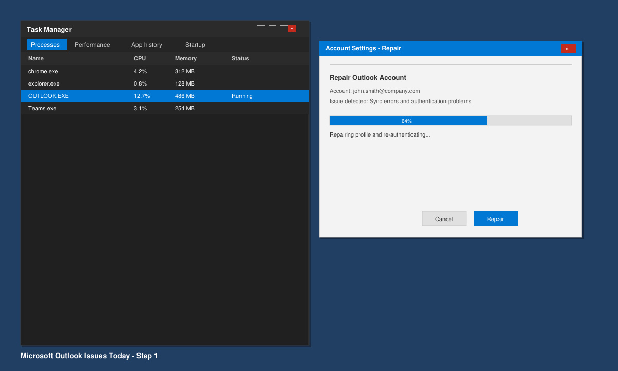Image resolution: width=618 pixels, height=371 pixels.
Task: Select the chrome.exe process row
Action: tap(165, 71)
